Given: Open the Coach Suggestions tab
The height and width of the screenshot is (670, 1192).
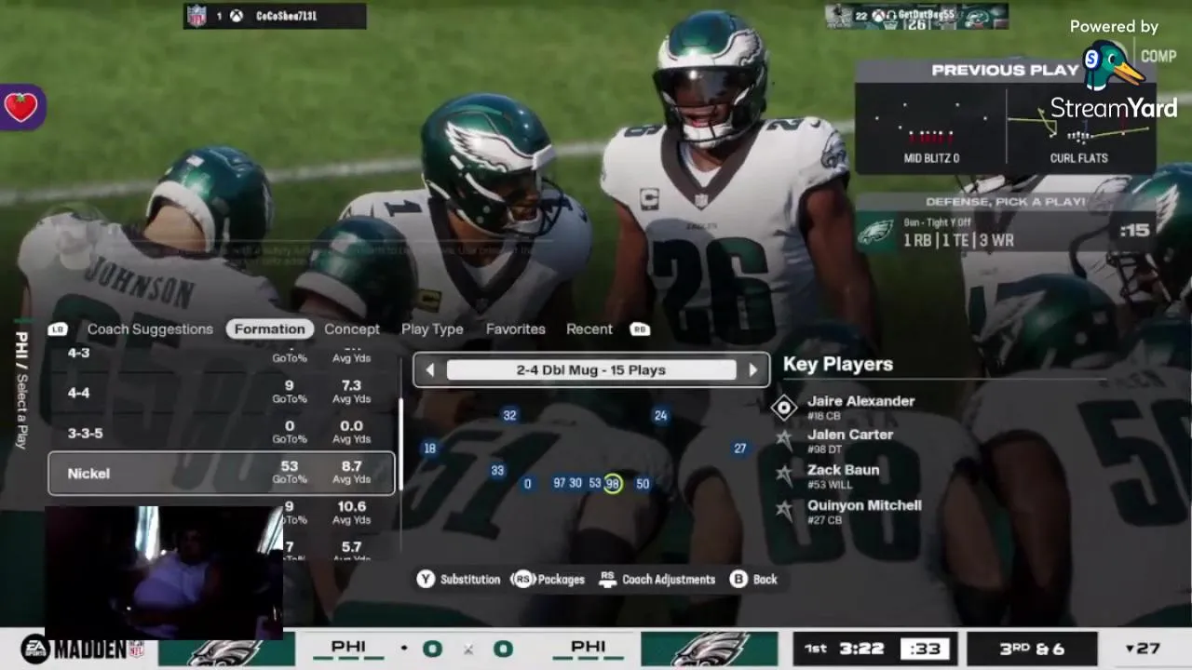Looking at the screenshot, I should (150, 329).
